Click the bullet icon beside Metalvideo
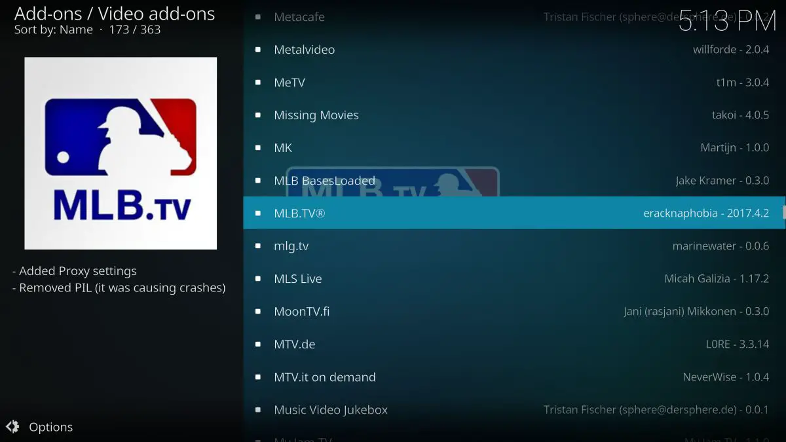Image resolution: width=786 pixels, height=442 pixels. (258, 50)
